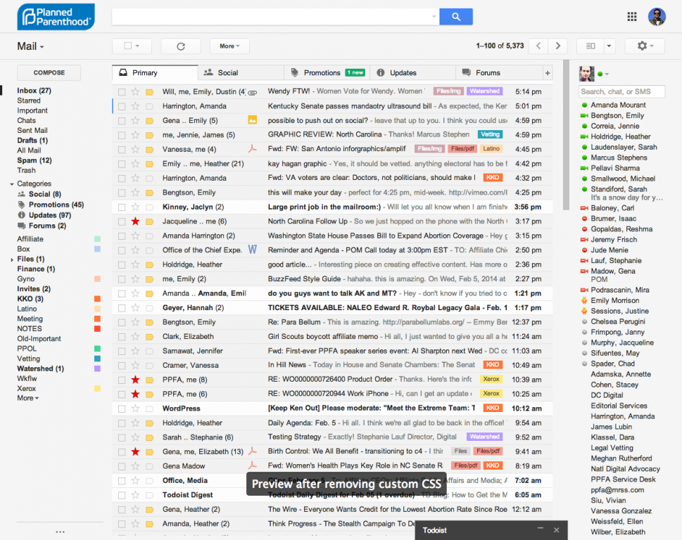This screenshot has width=682, height=540.
Task: Open the Updates tab
Action: point(412,73)
